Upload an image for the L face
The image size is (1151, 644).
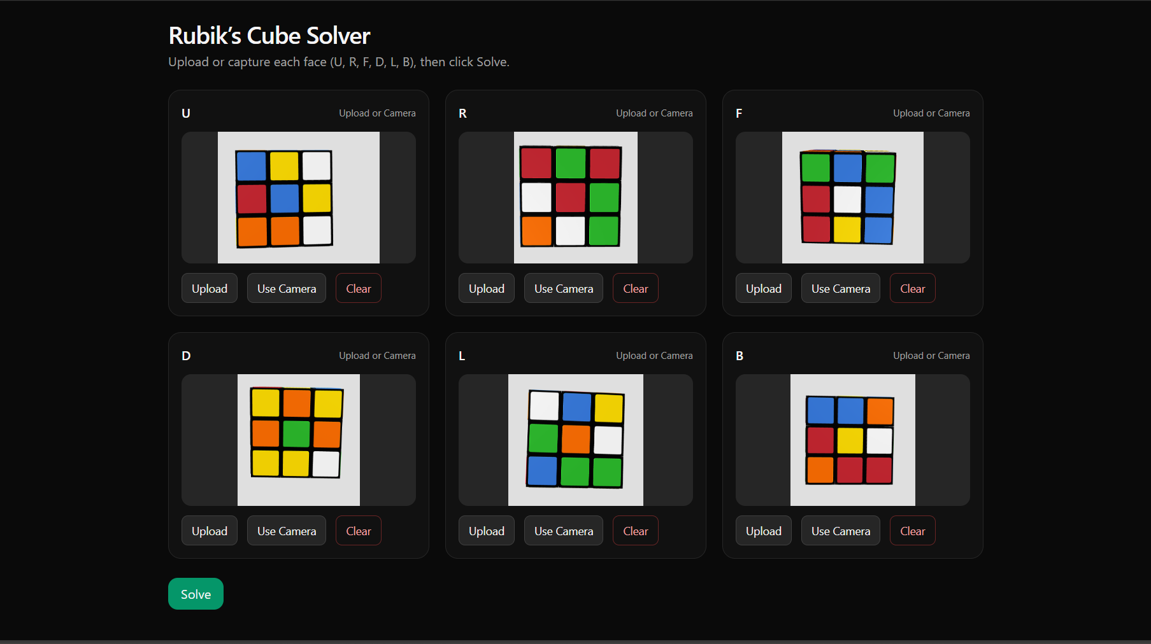tap(486, 531)
